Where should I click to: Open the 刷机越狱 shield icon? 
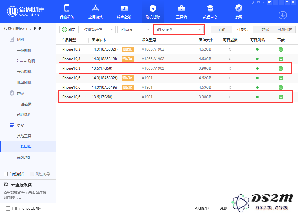click(x=153, y=8)
